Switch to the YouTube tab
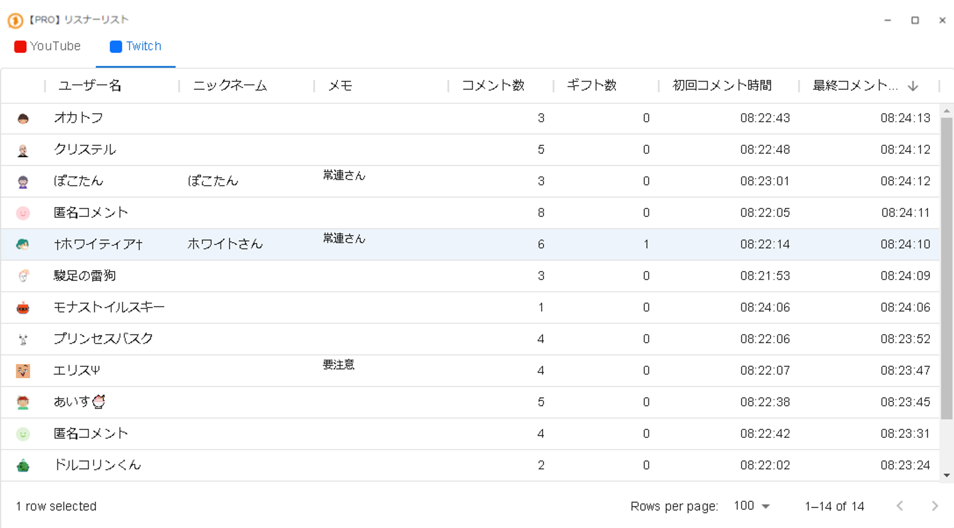 (48, 46)
